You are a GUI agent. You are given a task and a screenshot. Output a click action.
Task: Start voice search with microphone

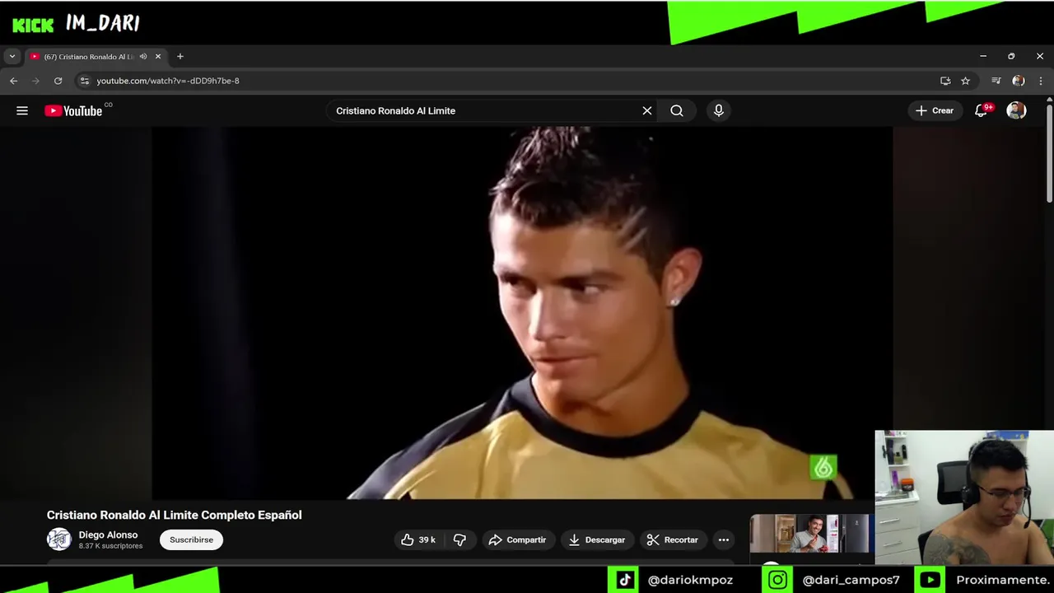pos(719,110)
